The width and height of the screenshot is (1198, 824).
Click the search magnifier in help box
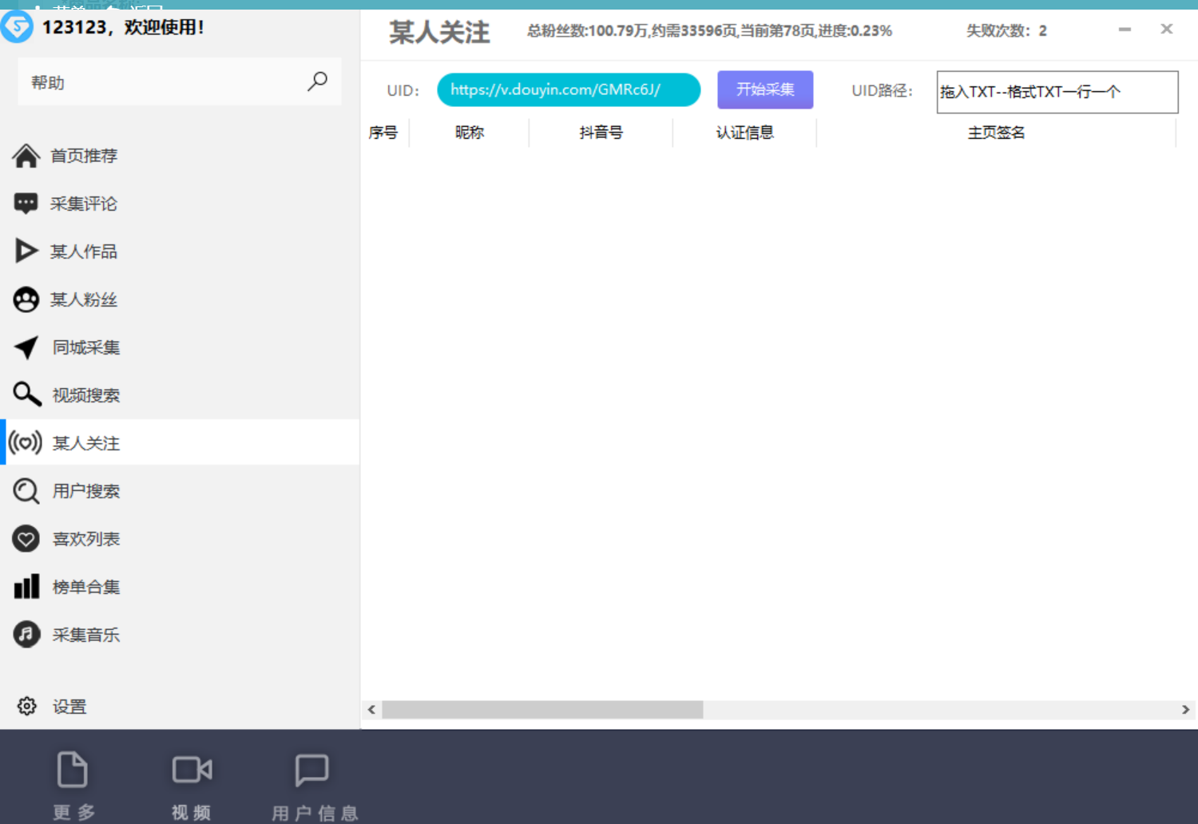tap(317, 81)
